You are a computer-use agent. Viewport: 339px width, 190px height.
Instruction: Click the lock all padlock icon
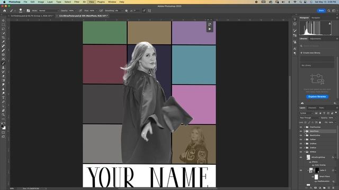click(x=320, y=122)
